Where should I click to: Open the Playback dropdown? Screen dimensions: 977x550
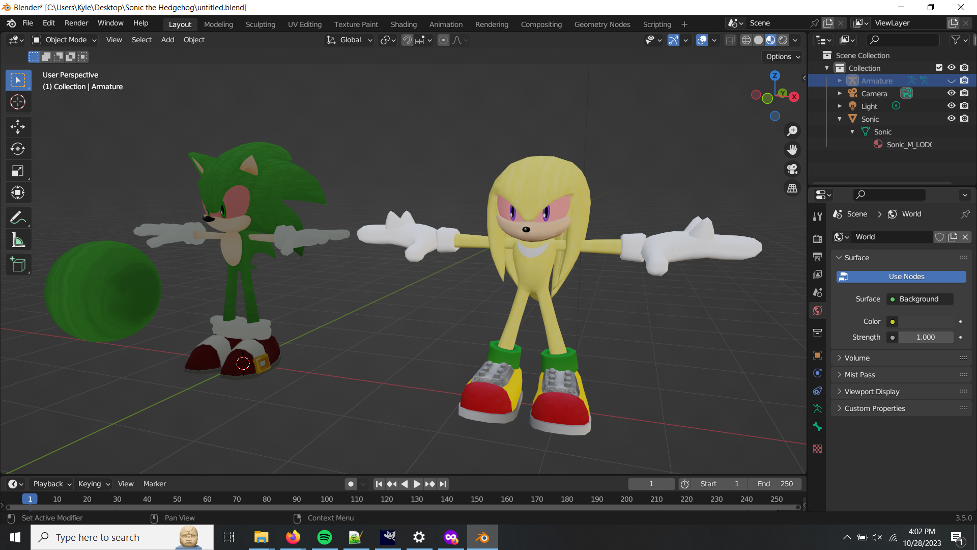[52, 484]
